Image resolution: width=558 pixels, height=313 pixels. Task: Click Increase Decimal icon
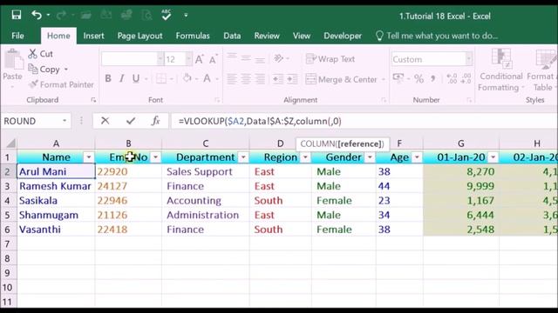click(x=452, y=78)
